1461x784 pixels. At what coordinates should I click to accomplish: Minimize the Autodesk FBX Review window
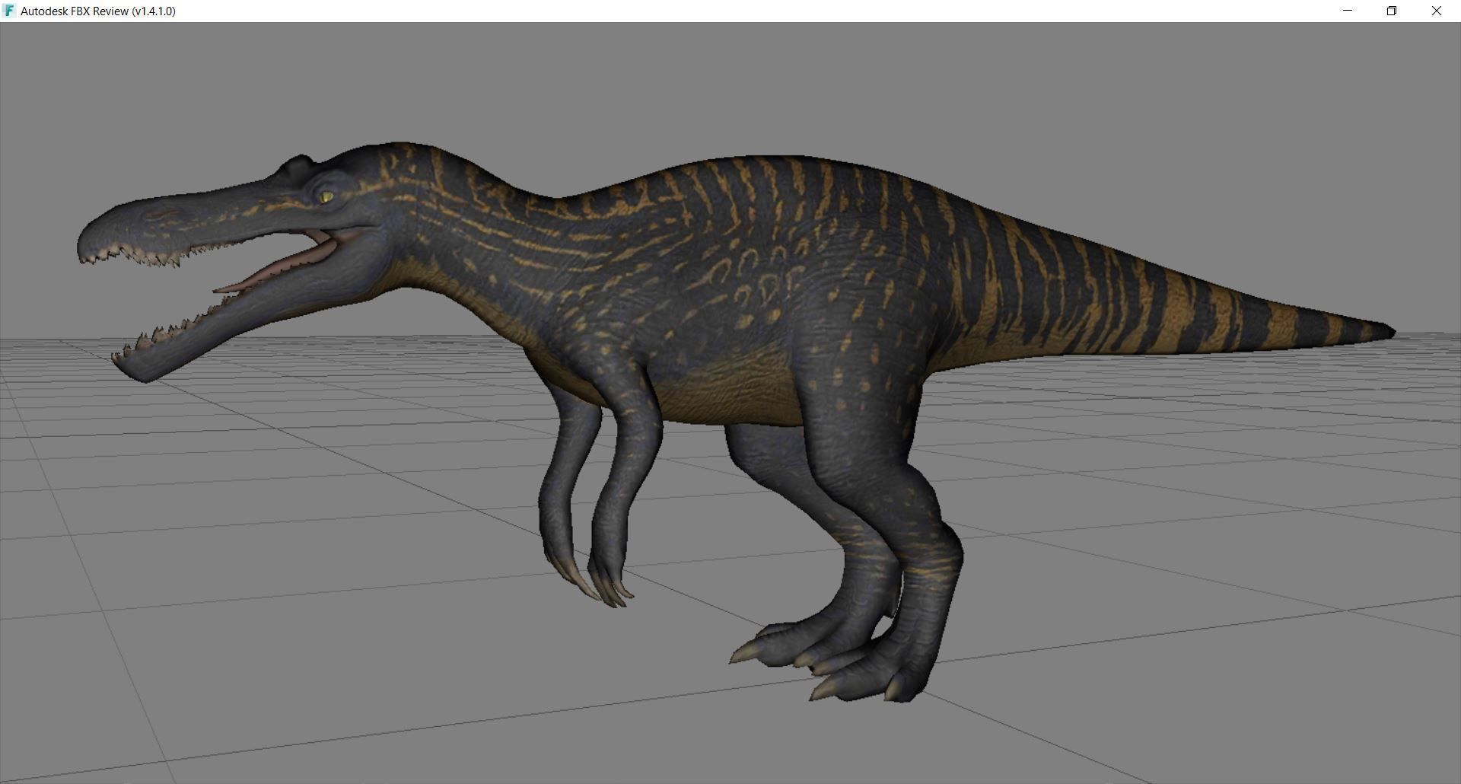click(1348, 11)
